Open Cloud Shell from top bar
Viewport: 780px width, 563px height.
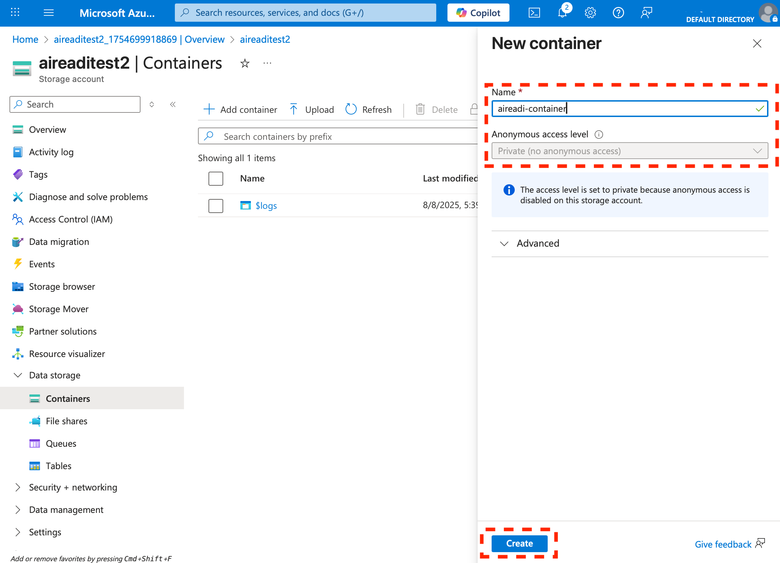click(x=534, y=13)
